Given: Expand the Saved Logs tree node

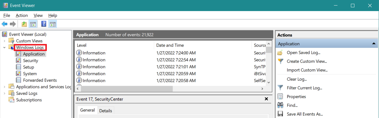Looking at the screenshot, I should tap(5, 93).
